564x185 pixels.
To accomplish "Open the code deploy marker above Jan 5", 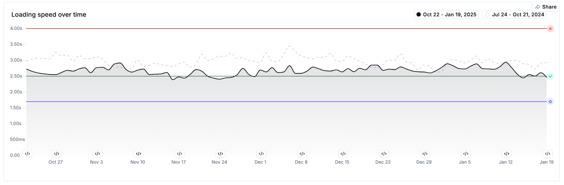I will pyautogui.click(x=466, y=154).
